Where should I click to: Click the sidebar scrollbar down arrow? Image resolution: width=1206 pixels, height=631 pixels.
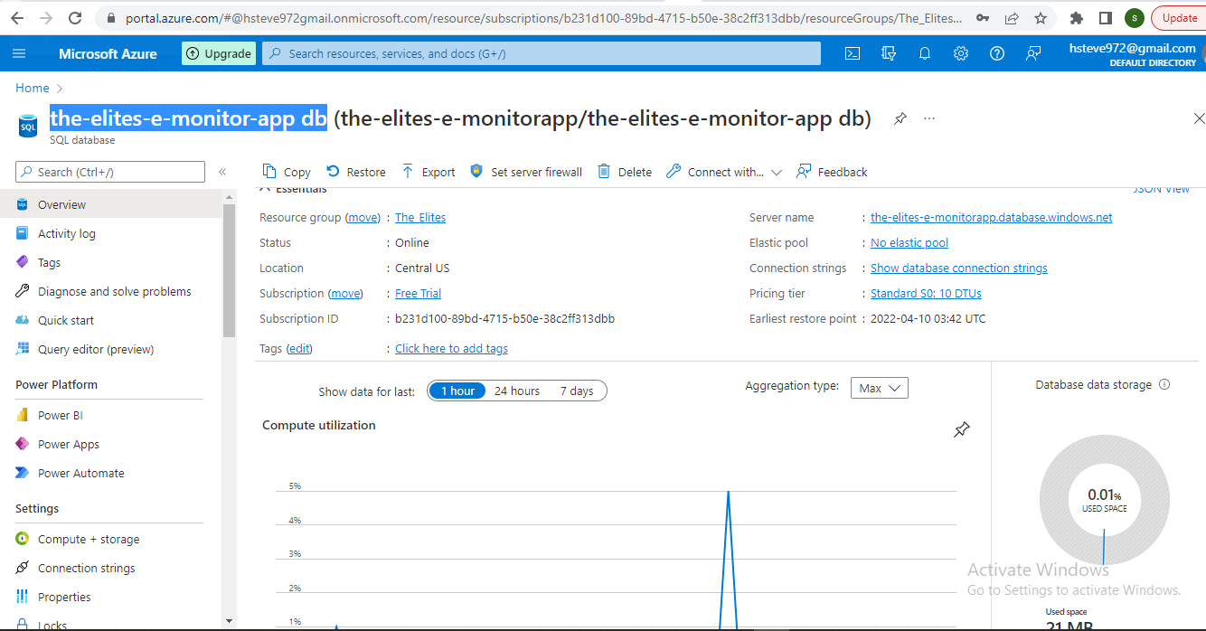229,621
